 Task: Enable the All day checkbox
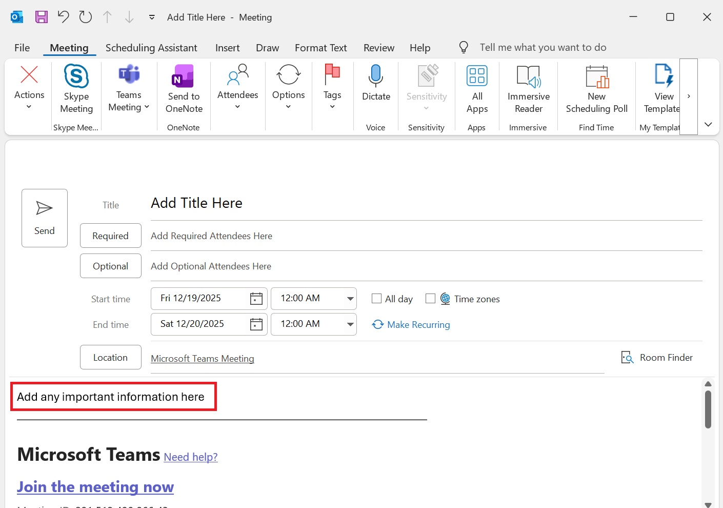377,299
